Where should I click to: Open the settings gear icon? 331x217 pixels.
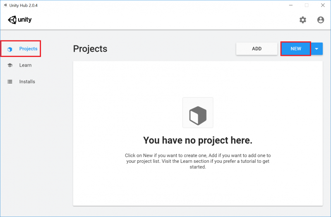click(303, 20)
